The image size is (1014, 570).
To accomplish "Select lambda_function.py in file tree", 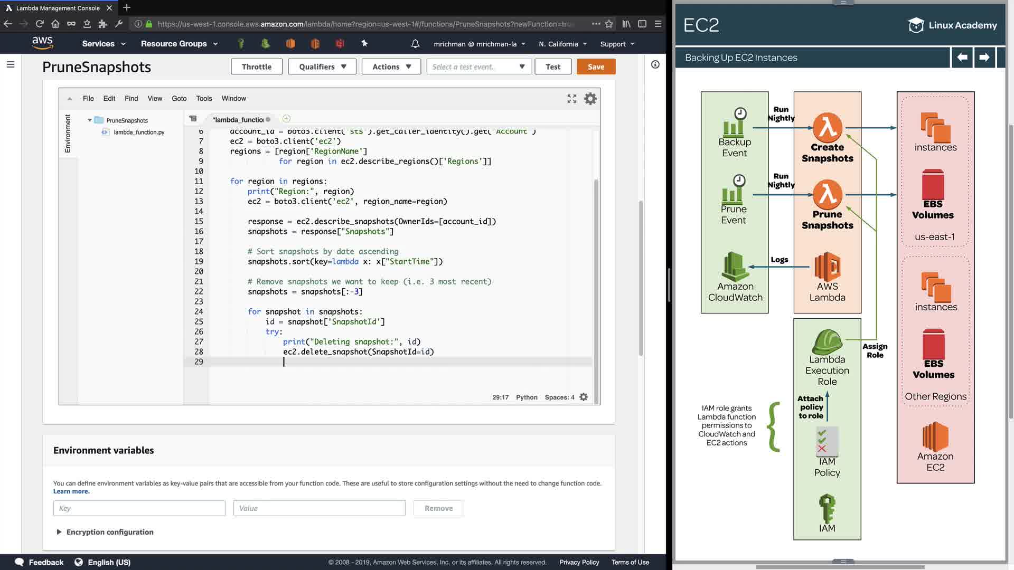I will point(139,132).
